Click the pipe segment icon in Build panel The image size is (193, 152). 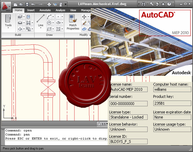click(x=28, y=23)
